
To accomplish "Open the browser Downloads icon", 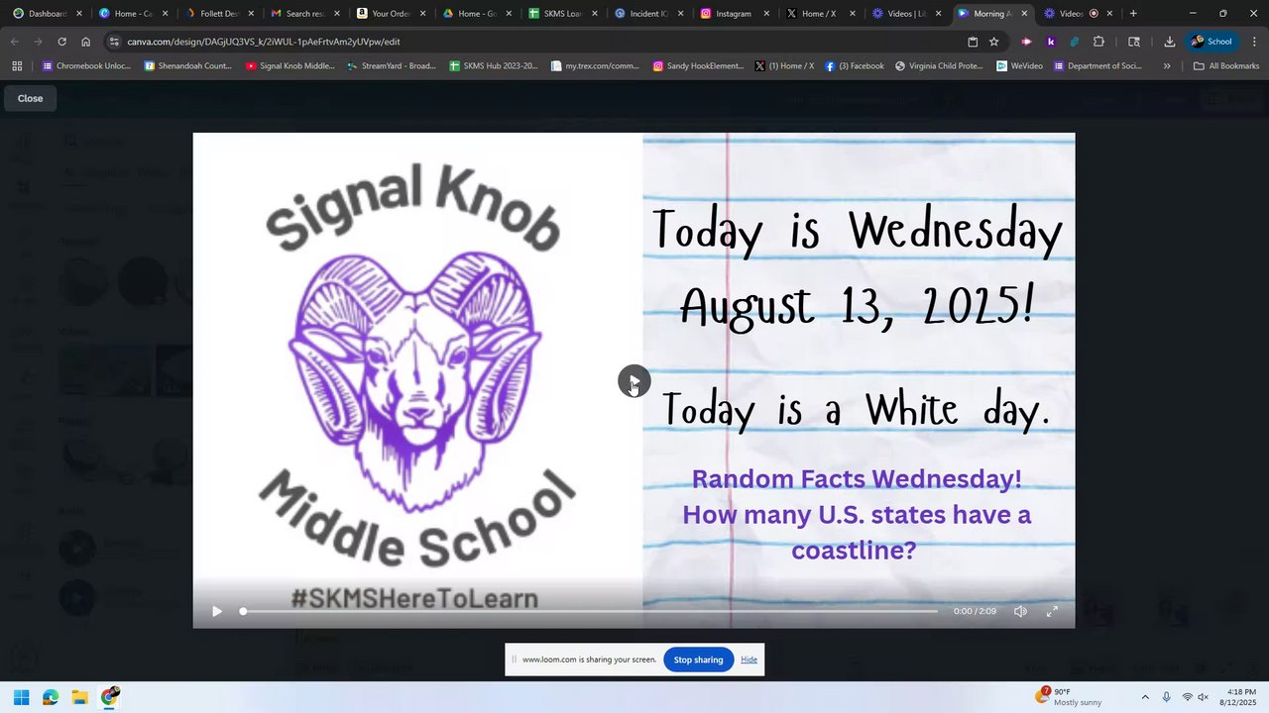I will click(1169, 42).
